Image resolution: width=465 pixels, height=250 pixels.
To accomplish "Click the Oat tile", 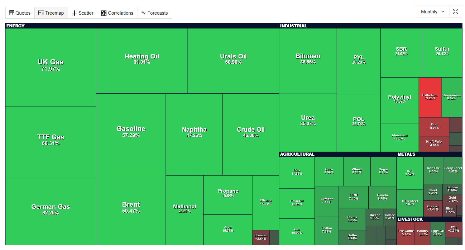I will (297, 232).
